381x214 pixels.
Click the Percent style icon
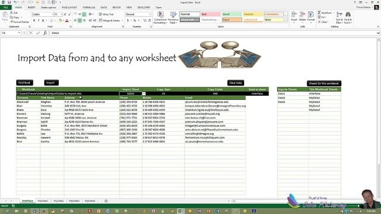tap(135, 21)
